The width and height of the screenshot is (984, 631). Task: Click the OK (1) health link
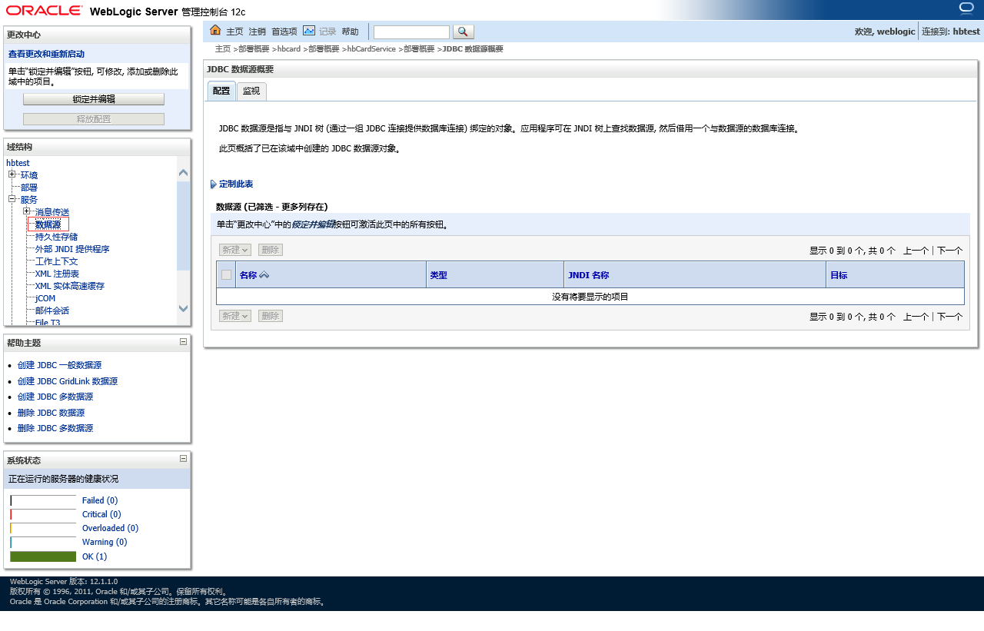coord(95,556)
